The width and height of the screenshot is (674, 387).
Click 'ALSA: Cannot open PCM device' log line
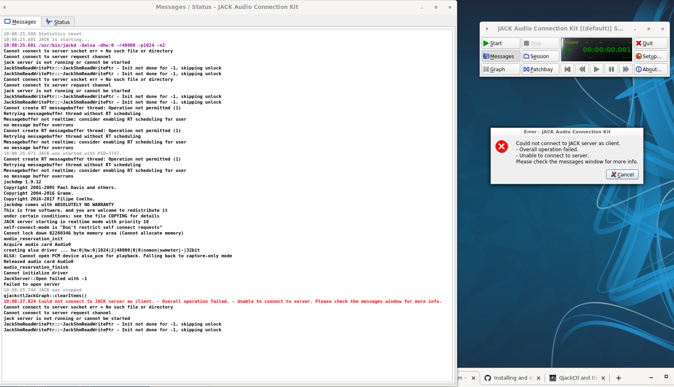(x=118, y=256)
